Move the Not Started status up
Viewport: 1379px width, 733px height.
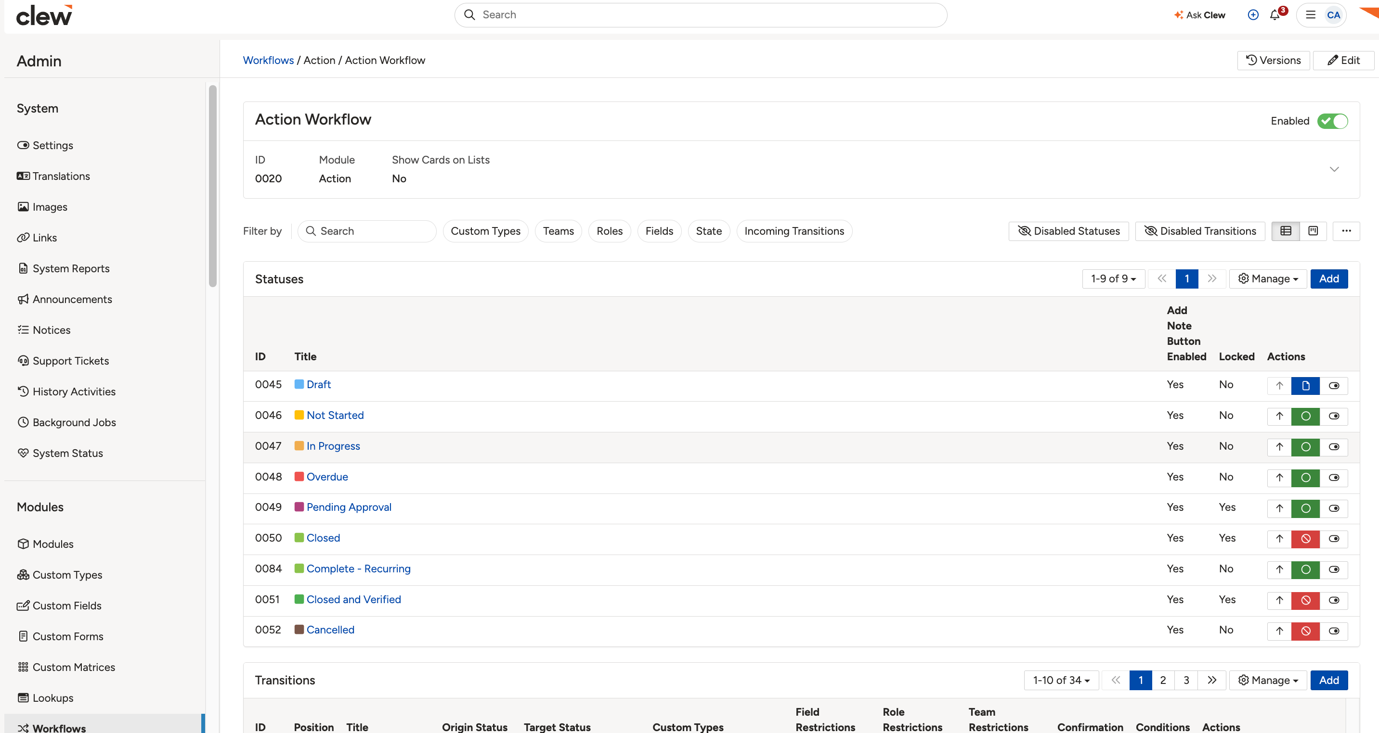pos(1279,416)
